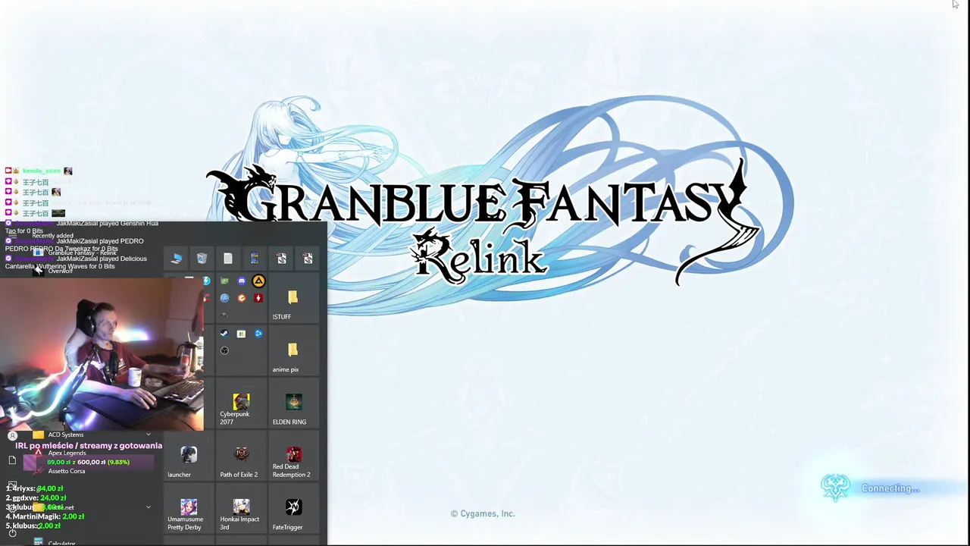This screenshot has height=546, width=970.
Task: Open the blank document tile
Action: click(x=228, y=259)
